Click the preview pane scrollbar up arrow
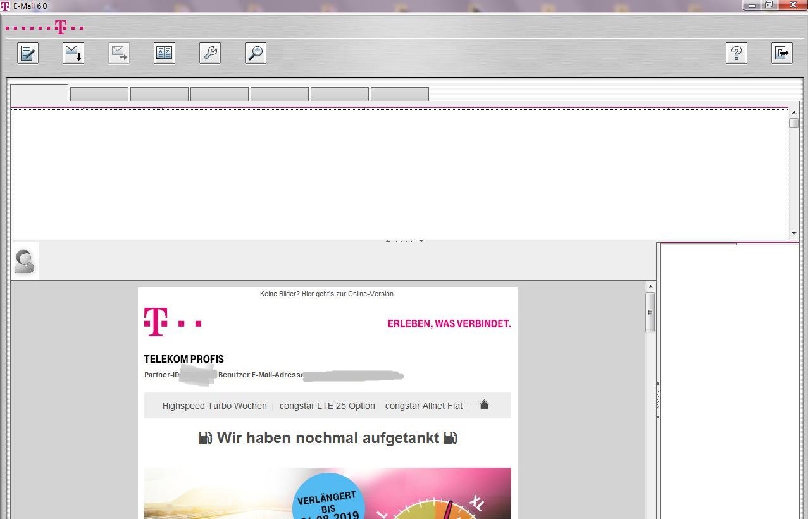The width and height of the screenshot is (808, 519). point(650,287)
